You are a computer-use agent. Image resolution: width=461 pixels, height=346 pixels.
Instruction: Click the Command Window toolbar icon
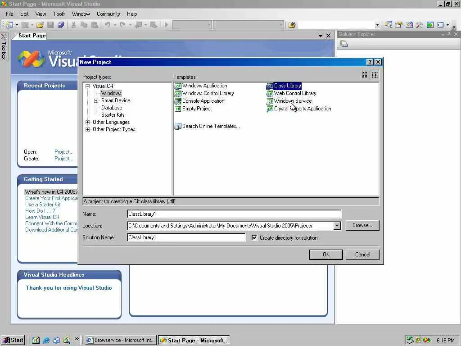click(440, 25)
